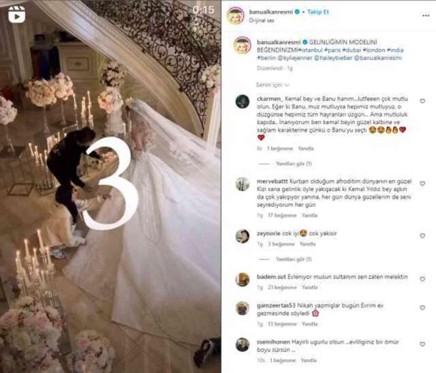Screen dimensions: 436x373
Task: Tap heart icon beside ssemihonen comment
Action: coord(422,344)
